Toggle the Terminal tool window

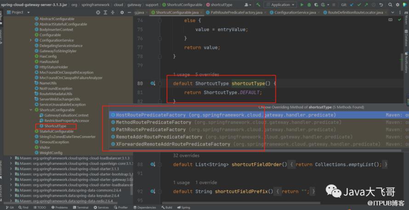pyautogui.click(x=80, y=207)
